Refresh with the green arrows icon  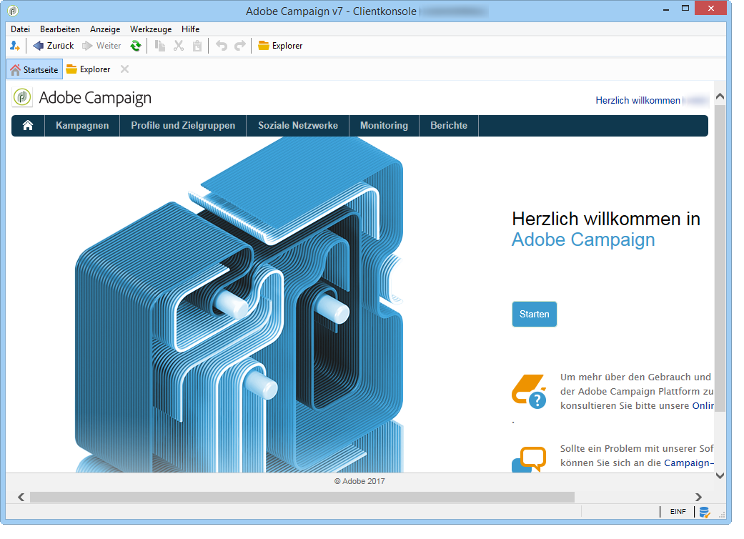[136, 46]
